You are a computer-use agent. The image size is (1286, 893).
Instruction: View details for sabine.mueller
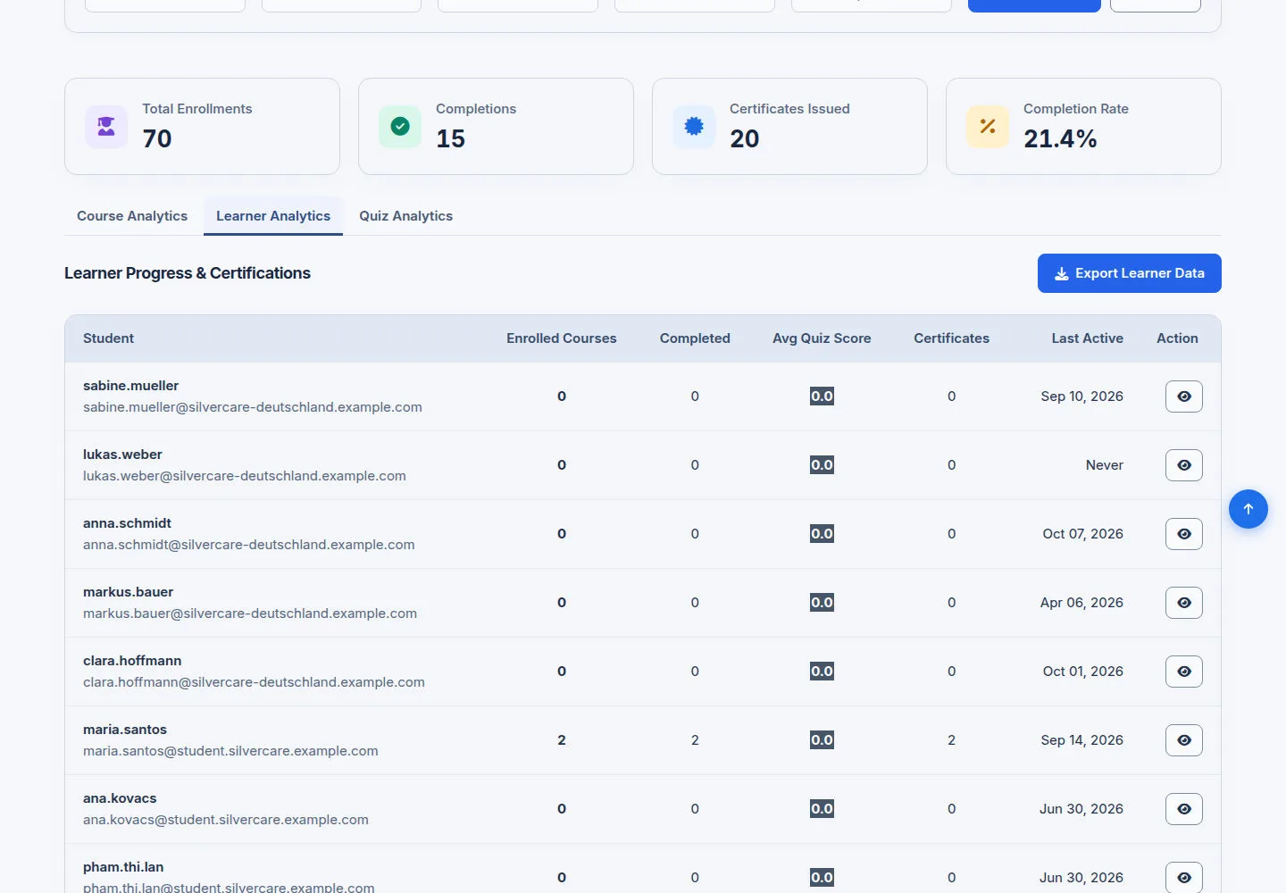coord(1184,396)
